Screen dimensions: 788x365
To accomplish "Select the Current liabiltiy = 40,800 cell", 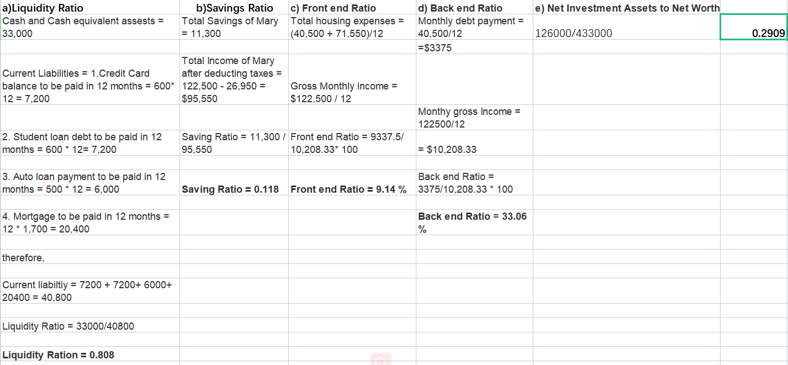I will coord(86,290).
